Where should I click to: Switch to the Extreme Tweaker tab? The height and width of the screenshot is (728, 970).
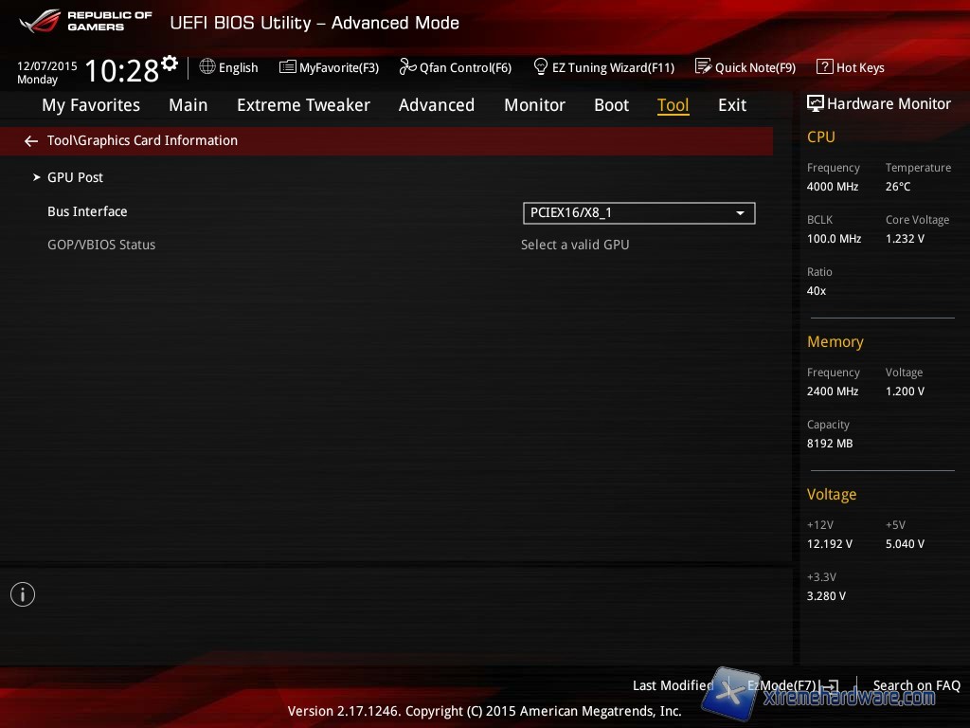click(x=303, y=105)
